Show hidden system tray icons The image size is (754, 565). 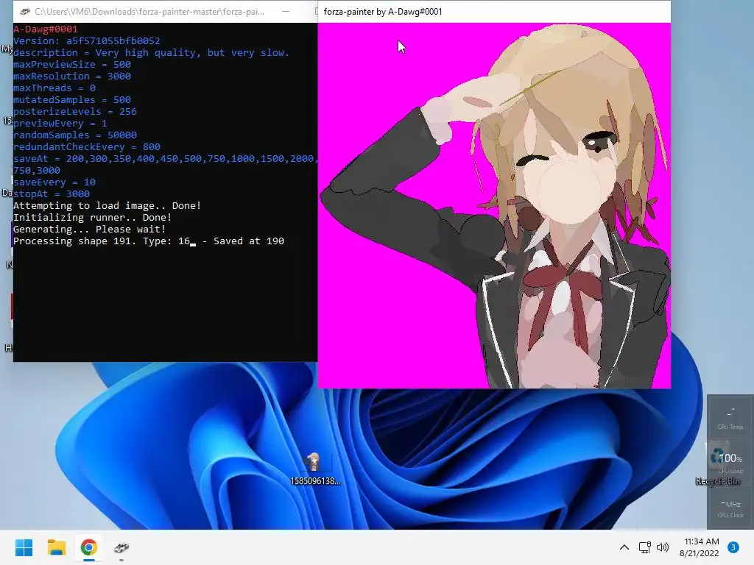(624, 547)
